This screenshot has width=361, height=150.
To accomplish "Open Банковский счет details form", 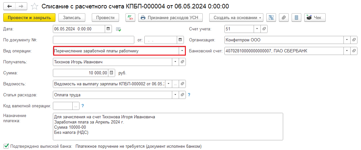I will [x=354, y=51].
